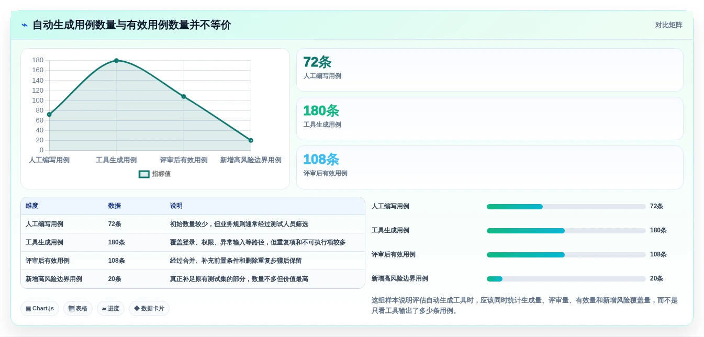Viewport: 704px width, 337px height.
Task: Click the 说明 table column header
Action: [x=176, y=206]
